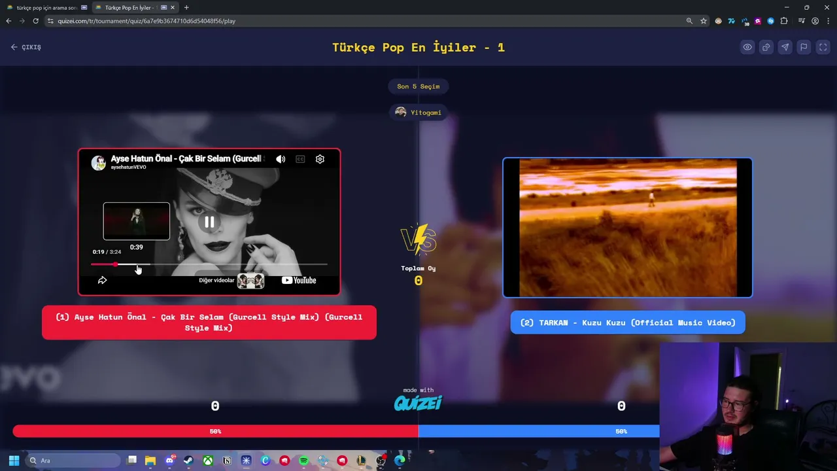The image size is (837, 471).
Task: Open the aysehatunVEVO channel avatar
Action: pyautogui.click(x=99, y=163)
